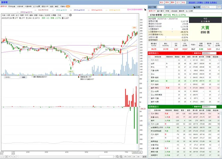Toggle 投信 button on chart toolbar
222x159 pixels.
[x=13, y=15]
